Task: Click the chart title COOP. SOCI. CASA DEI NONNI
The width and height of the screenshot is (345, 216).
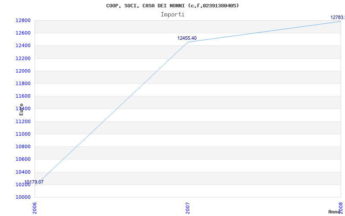Action: [172, 6]
